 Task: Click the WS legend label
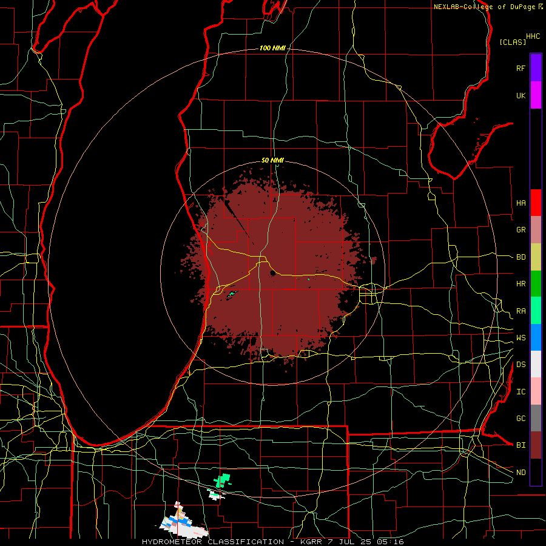[521, 337]
